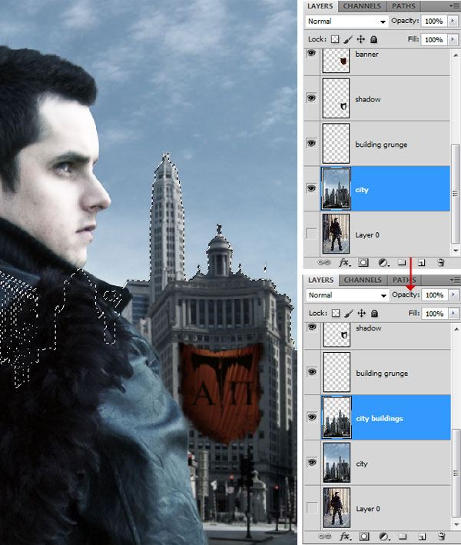Click link layers icon in city buildings panel
Image resolution: width=461 pixels, height=545 pixels.
point(324,537)
